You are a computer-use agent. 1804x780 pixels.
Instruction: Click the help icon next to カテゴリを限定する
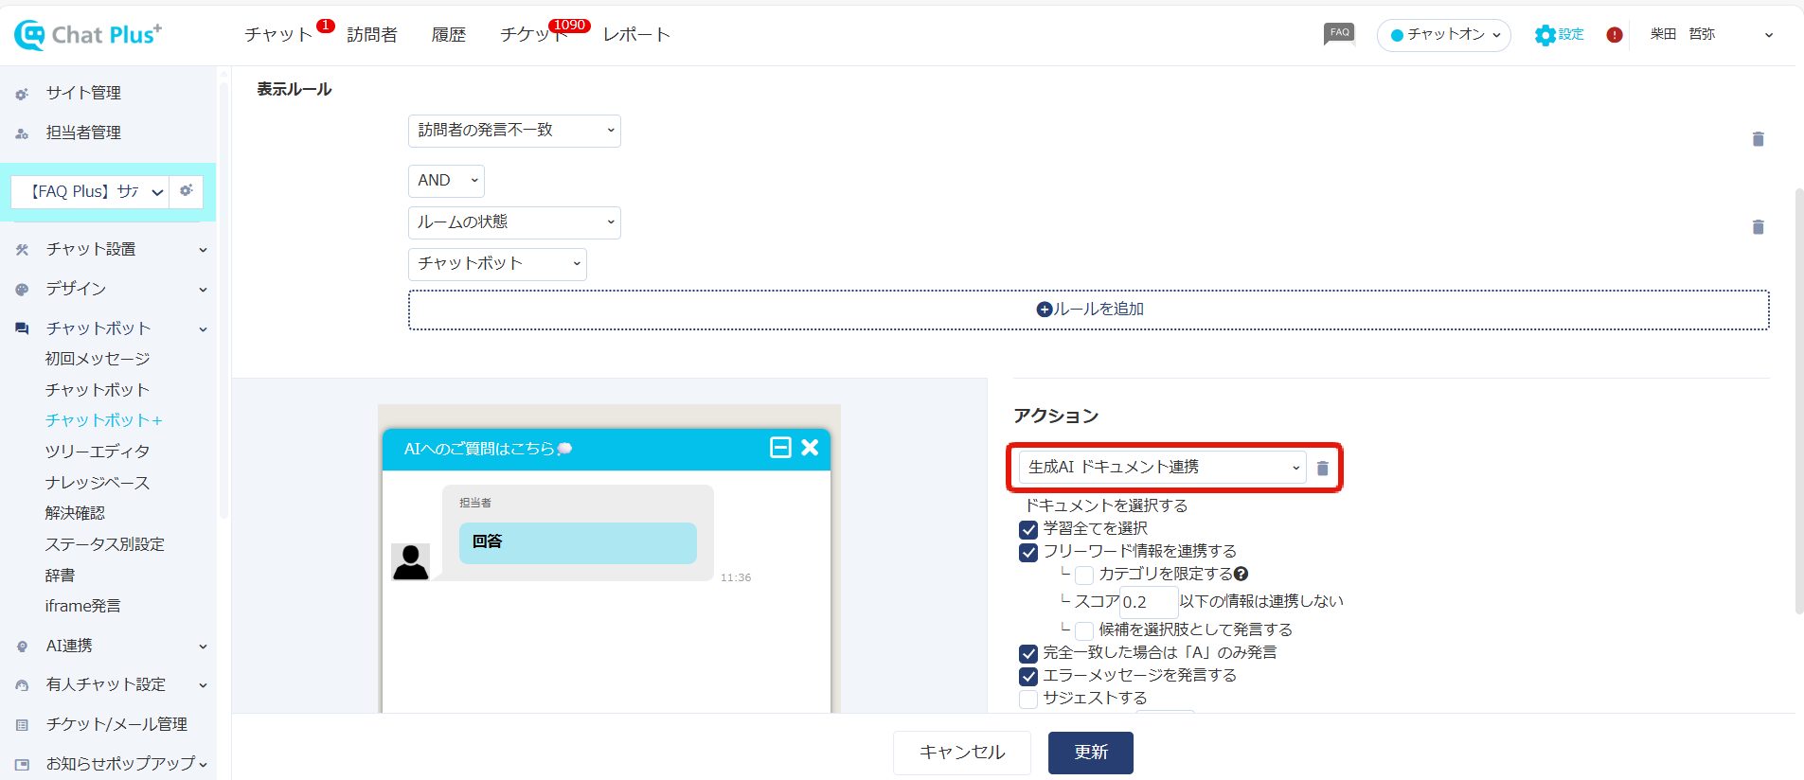[1241, 574]
